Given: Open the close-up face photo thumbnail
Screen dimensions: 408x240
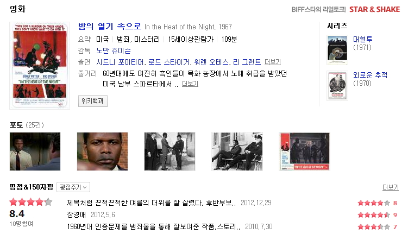Looking at the screenshot, I should point(102,151).
